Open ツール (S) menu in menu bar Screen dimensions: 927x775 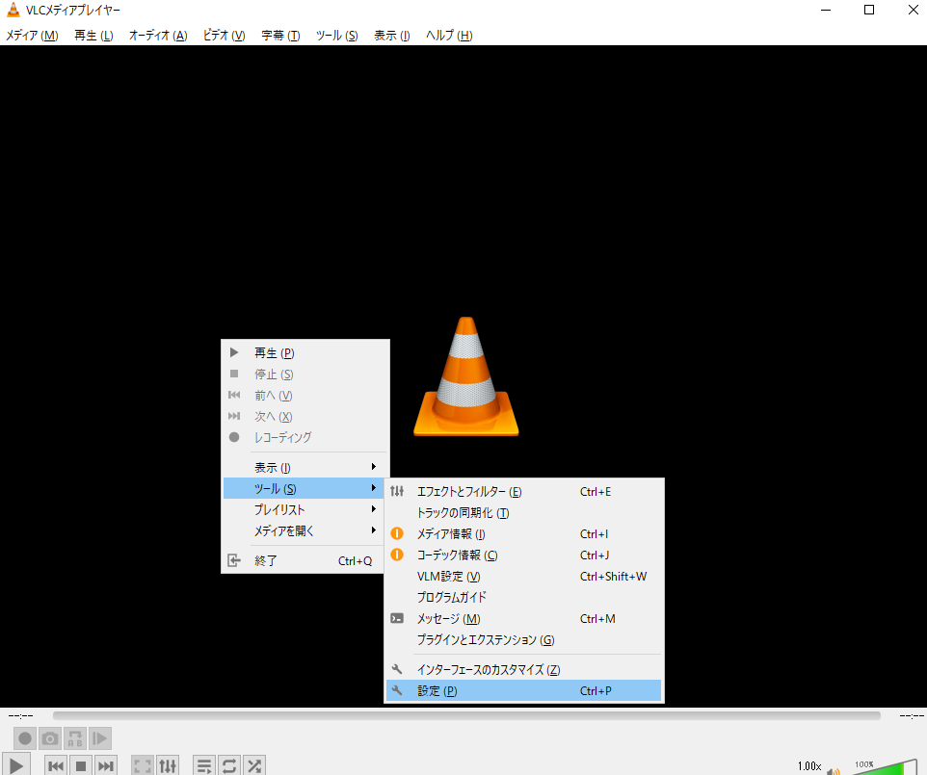(336, 36)
